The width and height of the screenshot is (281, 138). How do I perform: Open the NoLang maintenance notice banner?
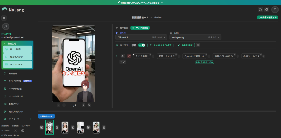(140, 3)
